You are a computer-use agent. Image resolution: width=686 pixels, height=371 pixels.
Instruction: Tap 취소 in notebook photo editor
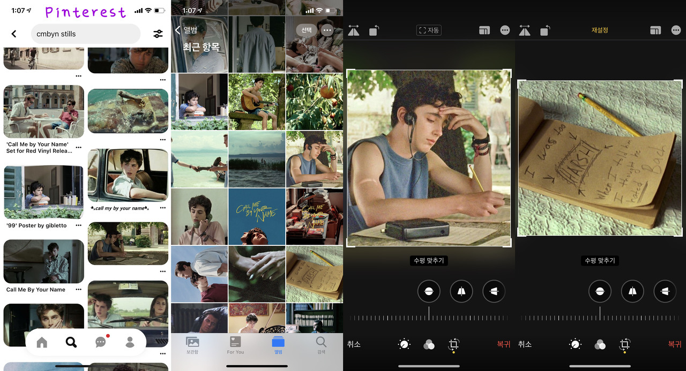pos(525,344)
